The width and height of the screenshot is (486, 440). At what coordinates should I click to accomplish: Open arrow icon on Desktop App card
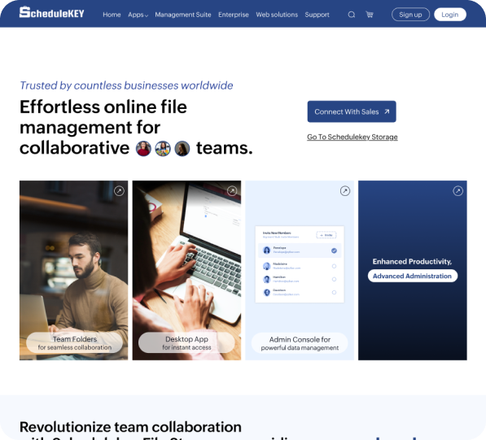[x=232, y=191]
